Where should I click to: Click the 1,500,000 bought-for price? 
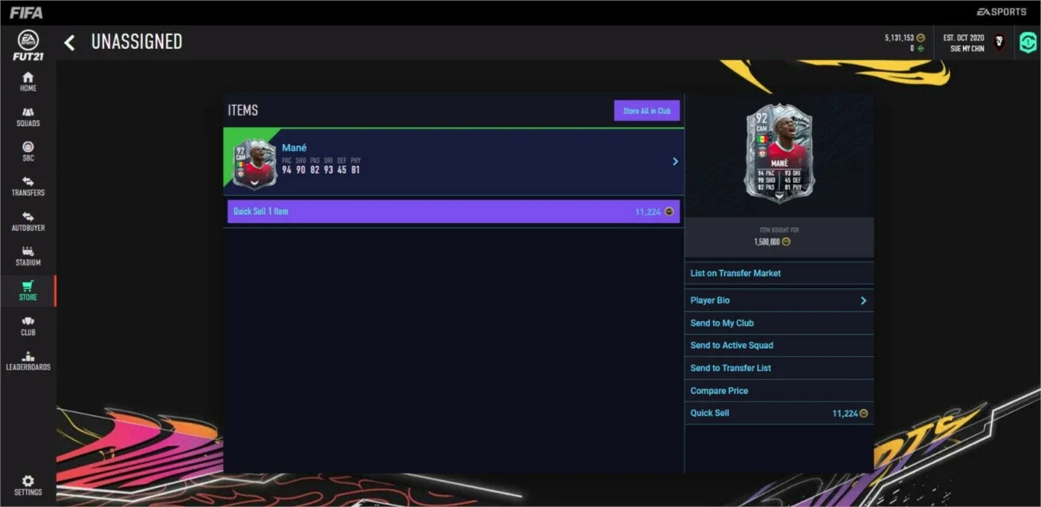[x=767, y=242]
